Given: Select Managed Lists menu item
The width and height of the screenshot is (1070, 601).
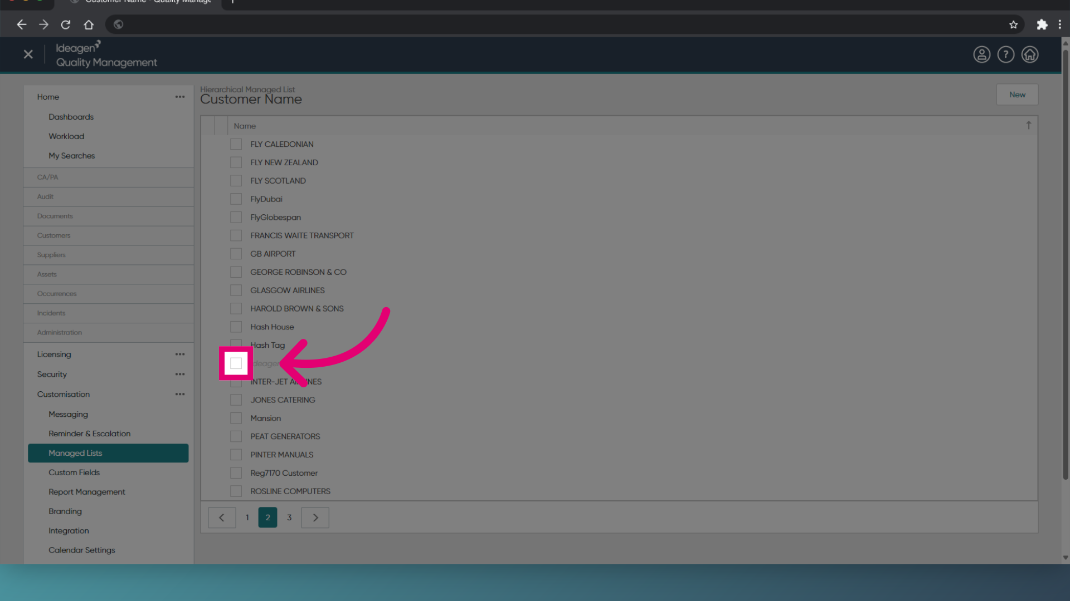Looking at the screenshot, I should tap(108, 453).
